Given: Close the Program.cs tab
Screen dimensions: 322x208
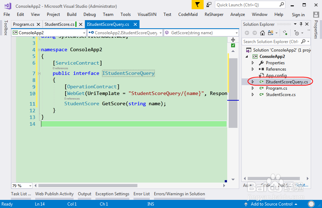Looking at the screenshot, I should click(x=38, y=24).
